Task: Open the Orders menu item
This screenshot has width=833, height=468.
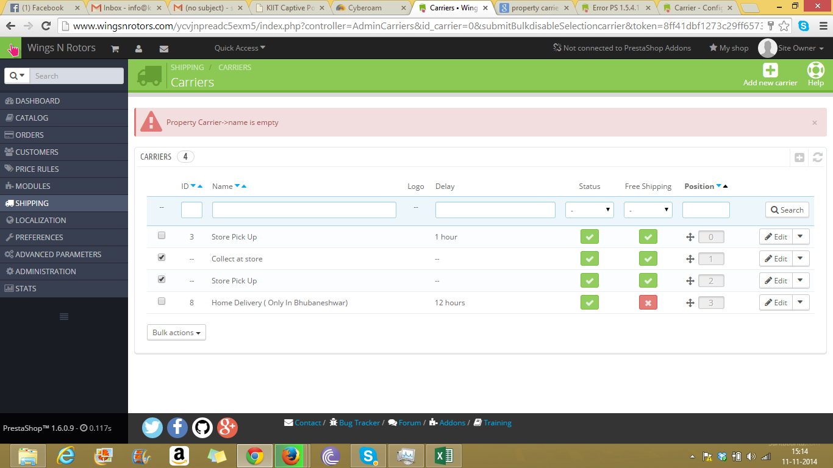Action: point(64,135)
